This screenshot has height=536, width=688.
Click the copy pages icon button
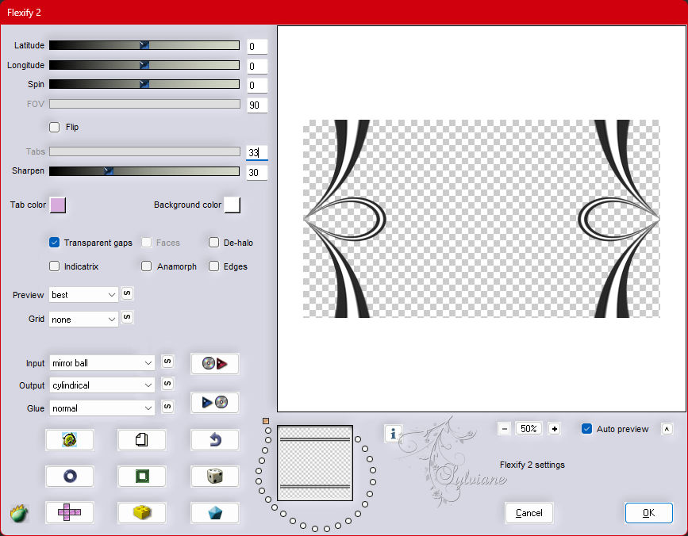[x=142, y=439]
